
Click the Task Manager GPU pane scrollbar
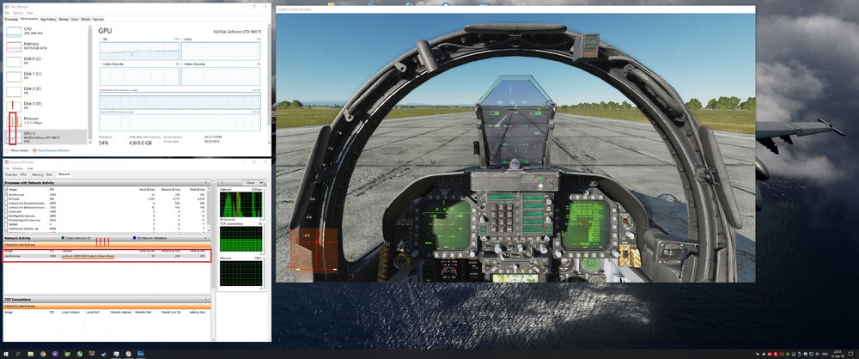pyautogui.click(x=268, y=82)
